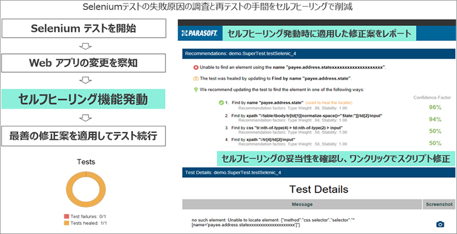Click the 'Web アプリの変更を察知' box
This screenshot has height=234, width=457.
[84, 63]
